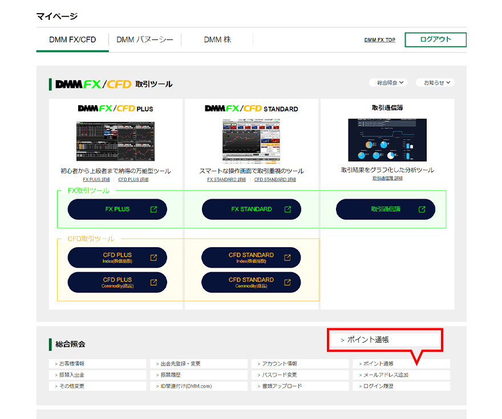Open the 取引通信簿 tool button

click(386, 209)
